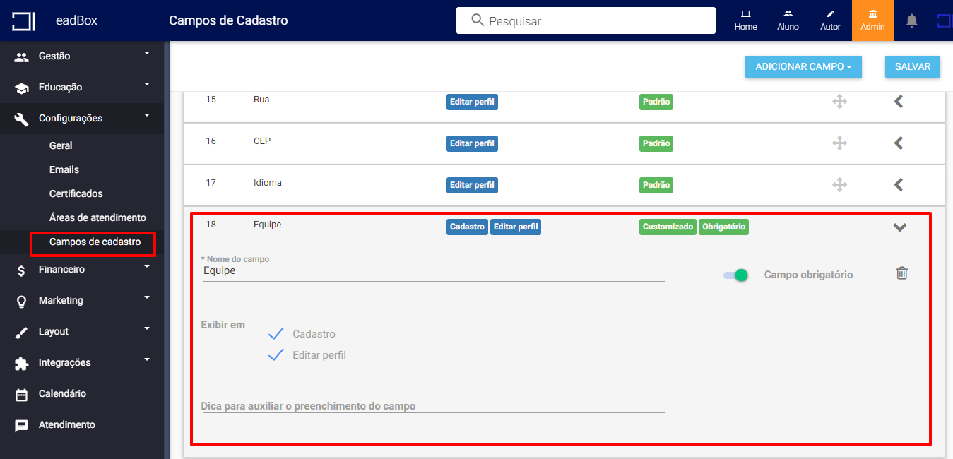Click the Calendário calendar icon
This screenshot has height=459, width=953.
pos(22,394)
